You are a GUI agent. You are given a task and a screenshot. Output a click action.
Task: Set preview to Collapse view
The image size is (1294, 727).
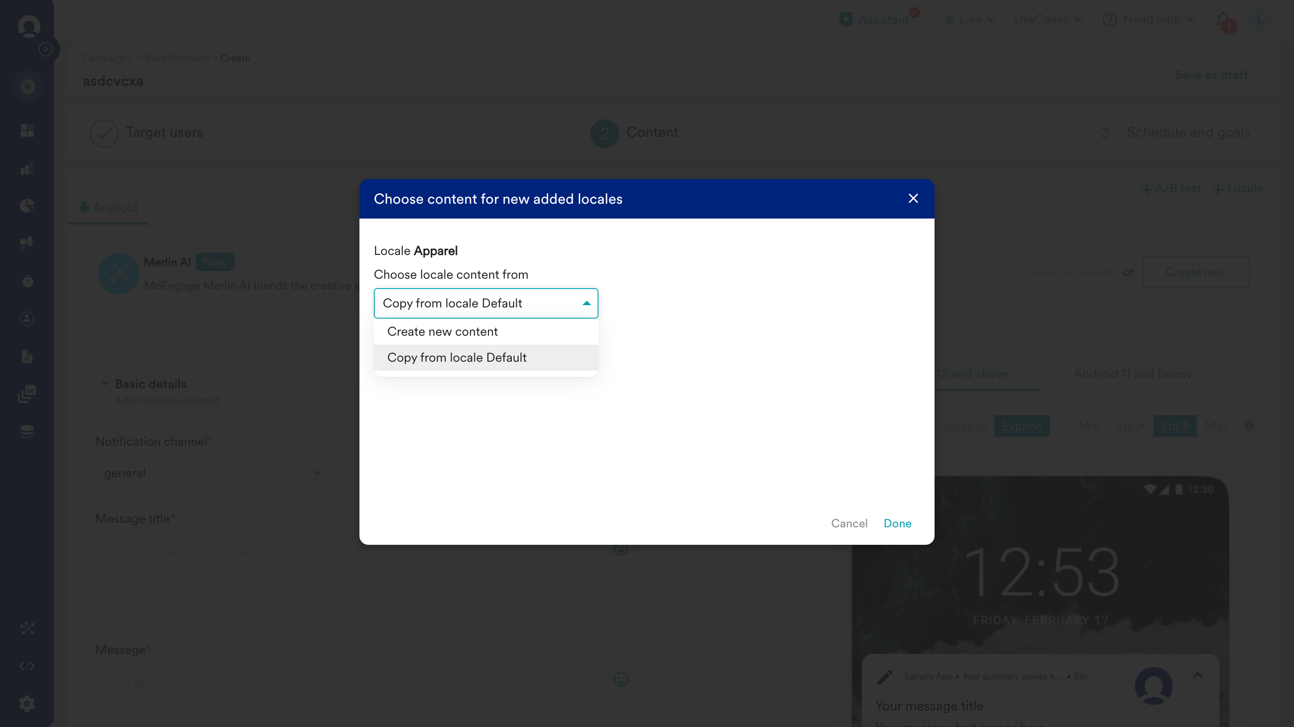(x=962, y=426)
